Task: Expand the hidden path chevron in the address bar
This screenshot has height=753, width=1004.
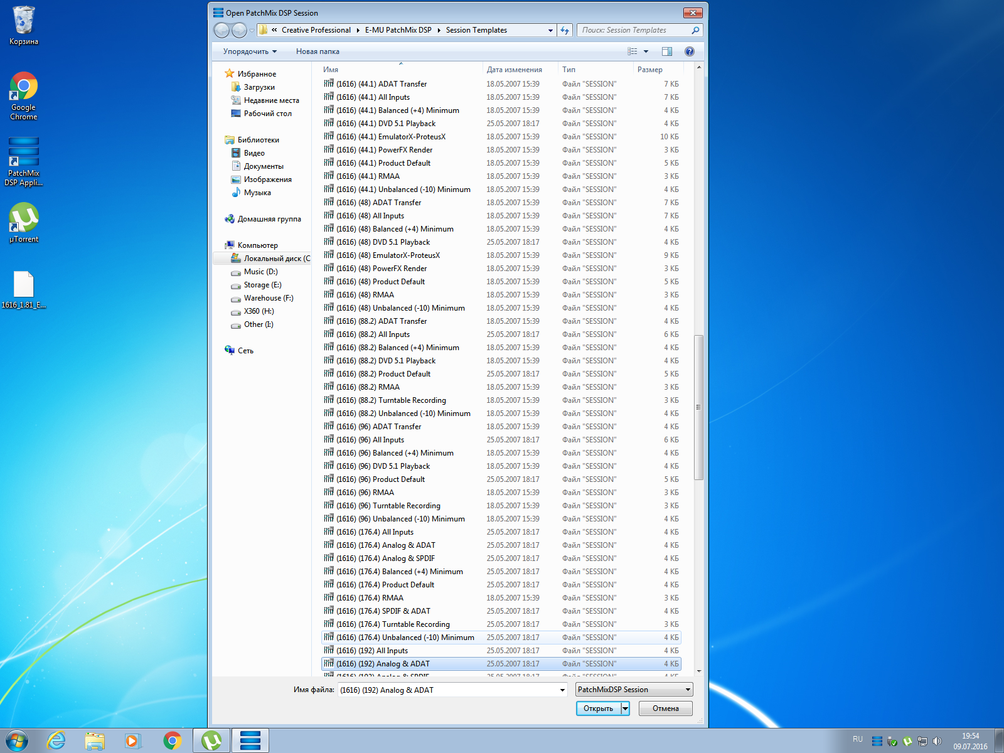Action: click(x=274, y=30)
